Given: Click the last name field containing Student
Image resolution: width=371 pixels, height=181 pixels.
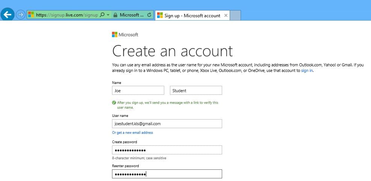Looking at the screenshot, I should [x=196, y=90].
